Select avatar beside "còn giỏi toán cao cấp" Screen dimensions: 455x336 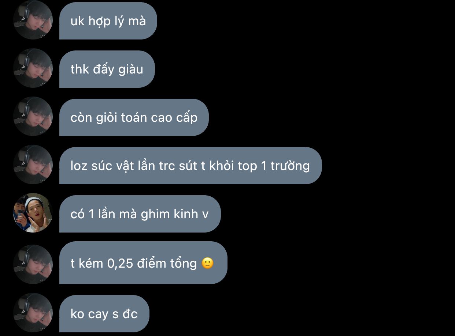pos(33,117)
